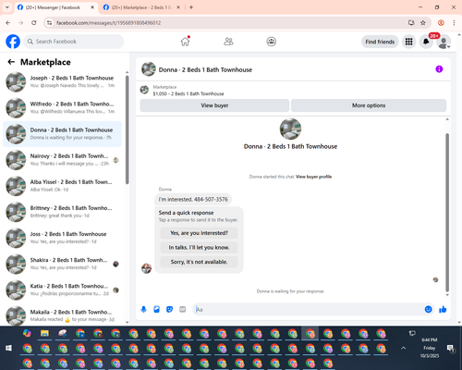Click the voice clip microphone icon
The width and height of the screenshot is (462, 370).
coord(143,309)
